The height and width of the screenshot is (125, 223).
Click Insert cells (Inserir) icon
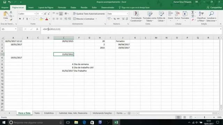170,14
